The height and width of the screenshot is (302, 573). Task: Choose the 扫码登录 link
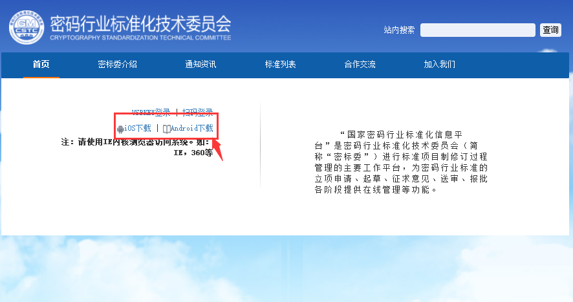point(198,111)
